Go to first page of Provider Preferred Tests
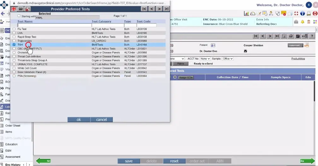The image size is (318, 166). coord(144,9)
